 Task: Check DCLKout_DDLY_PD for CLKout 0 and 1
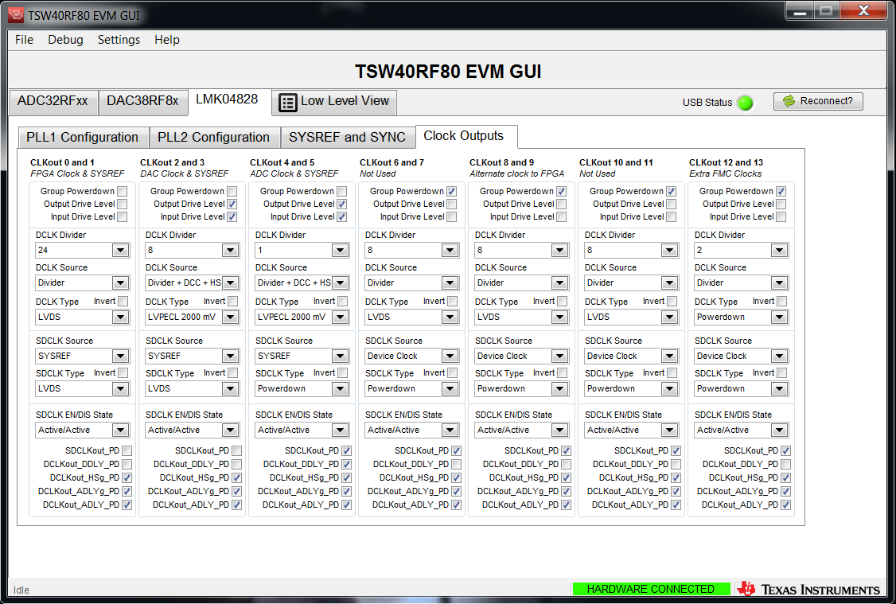127,464
